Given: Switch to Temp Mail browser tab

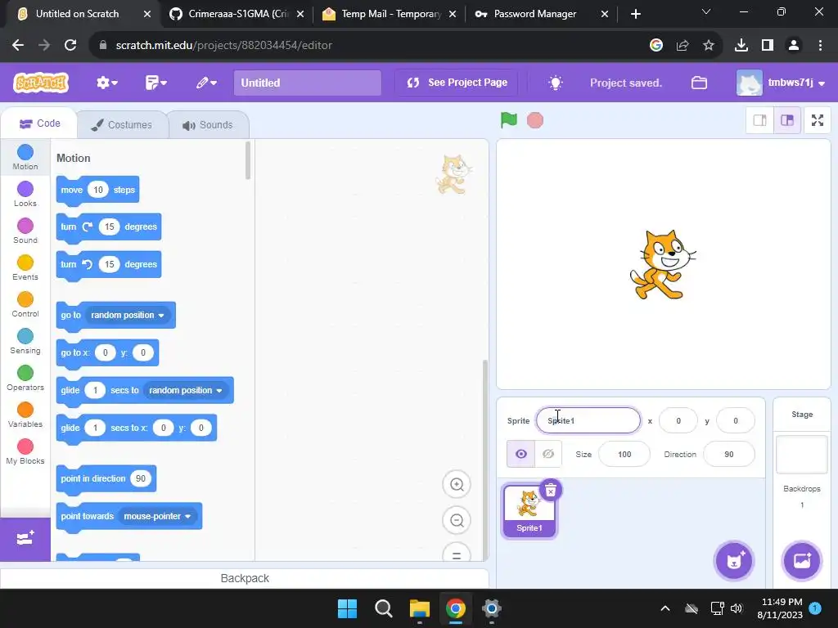Looking at the screenshot, I should [x=390, y=14].
